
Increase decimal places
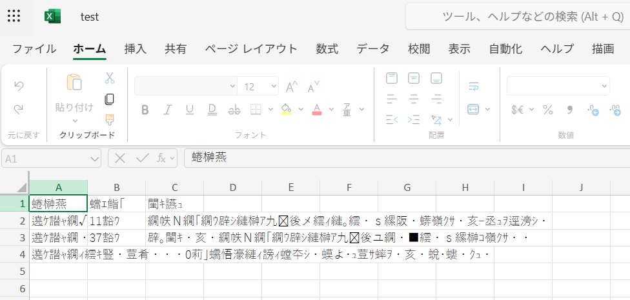[x=615, y=110]
